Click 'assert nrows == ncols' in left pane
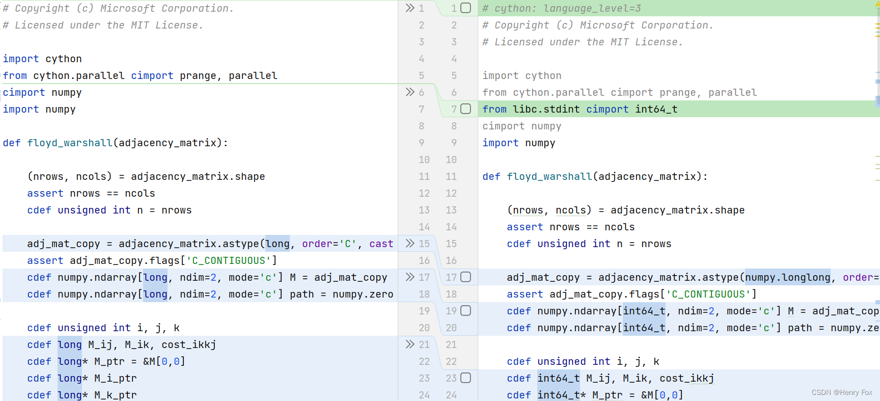The image size is (880, 401). point(91,193)
